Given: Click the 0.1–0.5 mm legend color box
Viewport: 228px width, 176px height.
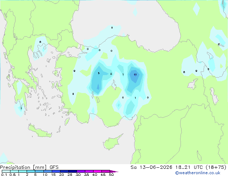Looking at the screenshot, I should coord(6,171).
